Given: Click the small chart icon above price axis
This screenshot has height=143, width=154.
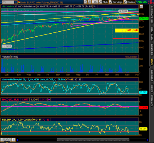Looking at the screenshot, I should click(x=141, y=7).
